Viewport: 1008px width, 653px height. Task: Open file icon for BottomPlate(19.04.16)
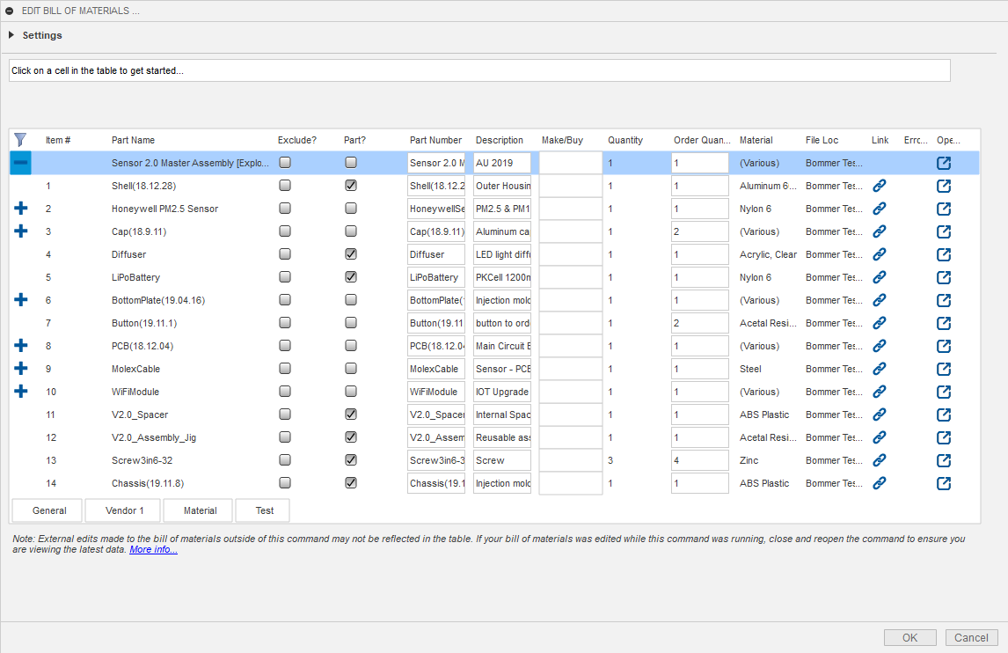click(x=944, y=300)
